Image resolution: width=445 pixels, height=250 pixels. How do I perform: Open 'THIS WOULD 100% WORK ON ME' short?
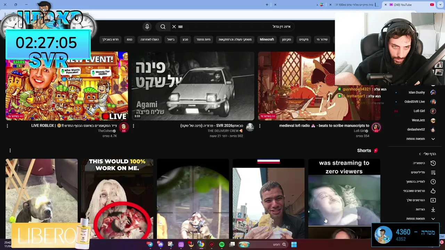117,199
